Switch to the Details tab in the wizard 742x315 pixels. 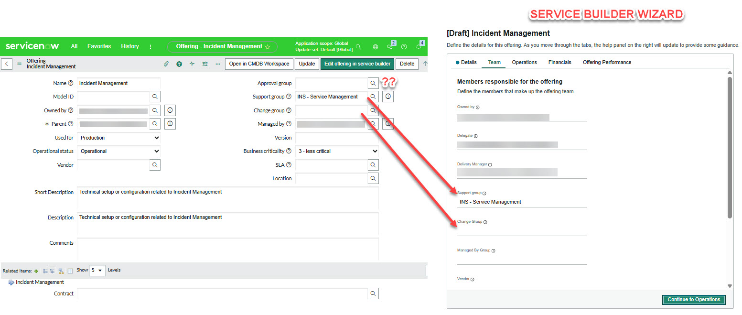[x=466, y=62]
